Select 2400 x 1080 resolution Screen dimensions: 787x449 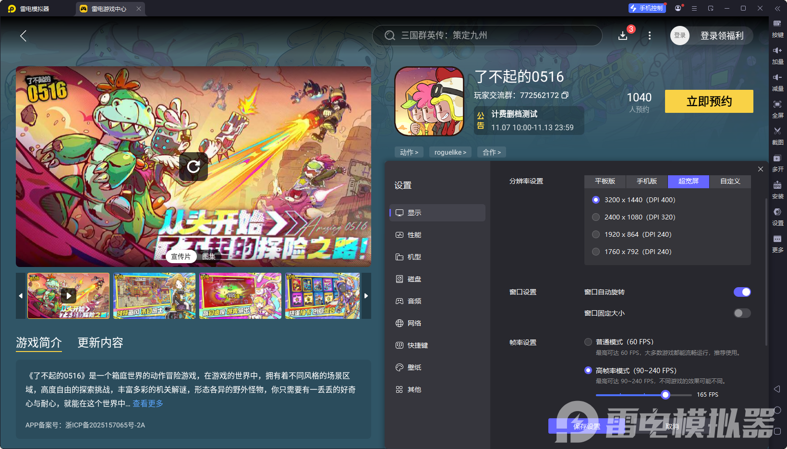pyautogui.click(x=596, y=217)
